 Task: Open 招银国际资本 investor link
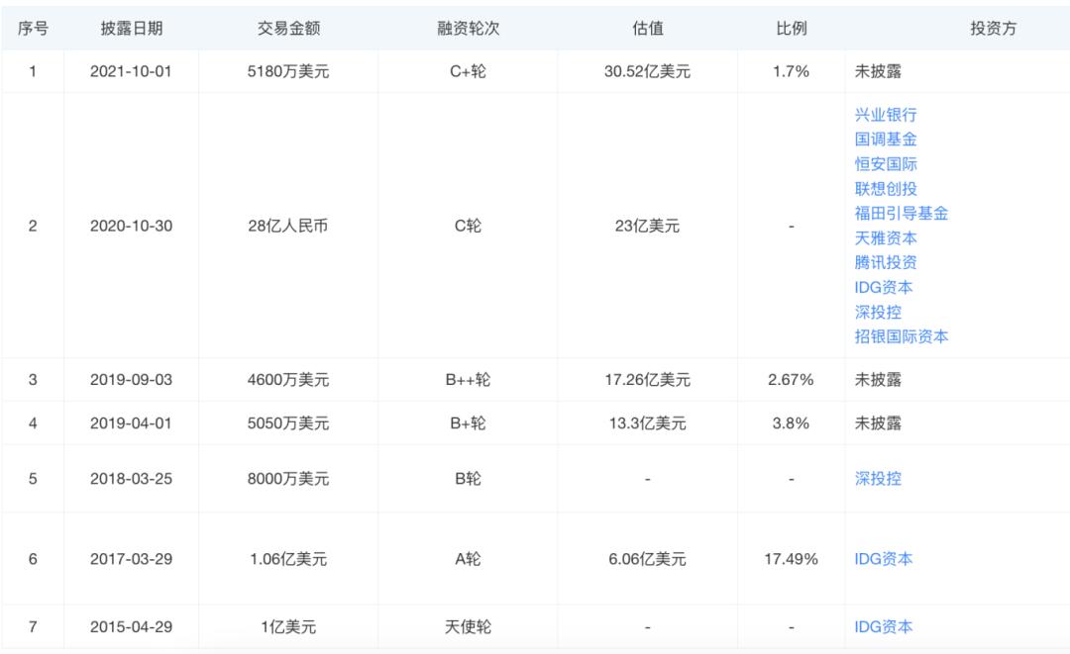pos(902,337)
